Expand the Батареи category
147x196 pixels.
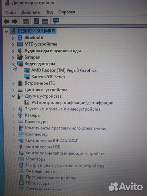coord(13,57)
